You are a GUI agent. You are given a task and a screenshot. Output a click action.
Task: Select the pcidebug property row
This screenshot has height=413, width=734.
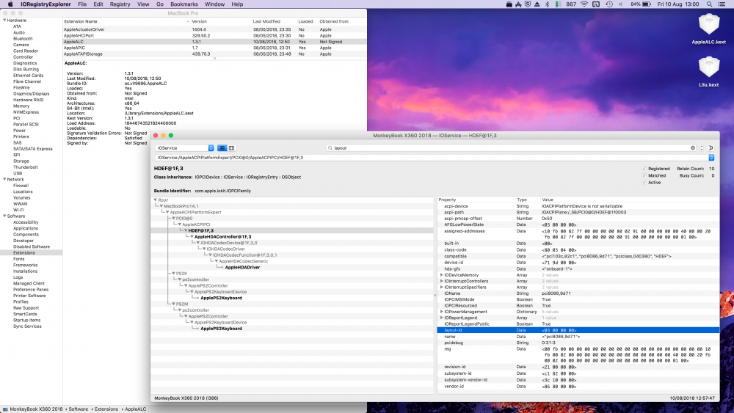578,343
